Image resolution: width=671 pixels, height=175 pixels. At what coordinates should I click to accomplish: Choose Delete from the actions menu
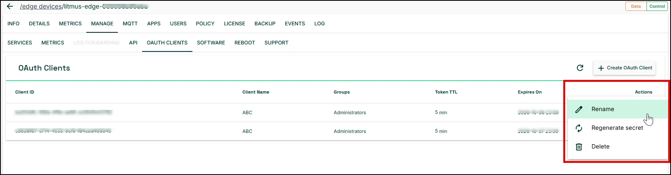coord(618,147)
